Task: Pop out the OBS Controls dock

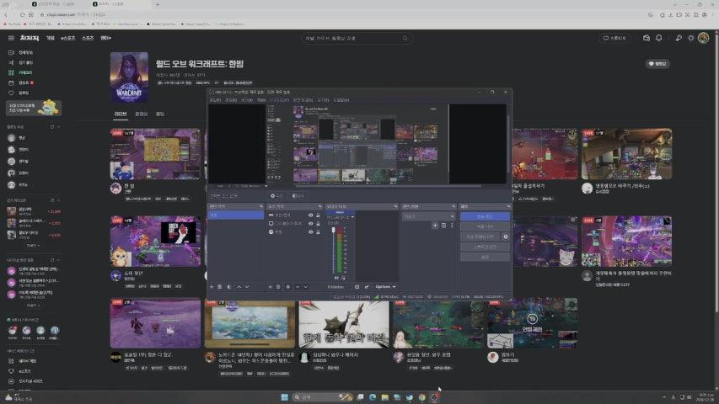Action: (508, 206)
